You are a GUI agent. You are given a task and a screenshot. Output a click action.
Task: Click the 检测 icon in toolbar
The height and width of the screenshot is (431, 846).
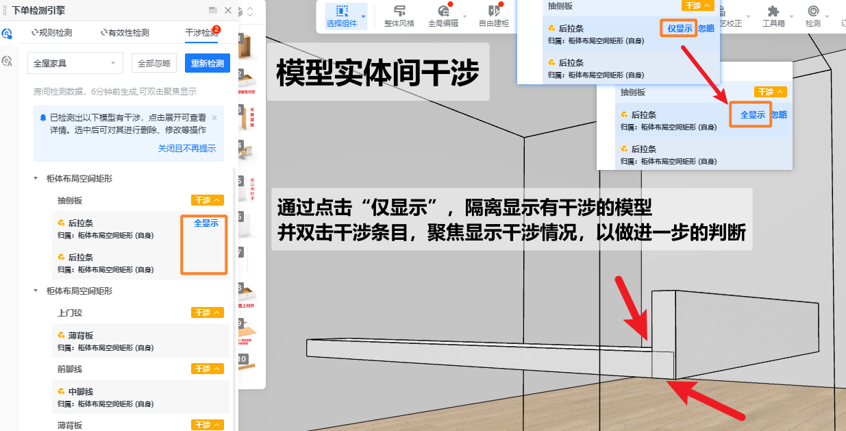click(x=813, y=16)
